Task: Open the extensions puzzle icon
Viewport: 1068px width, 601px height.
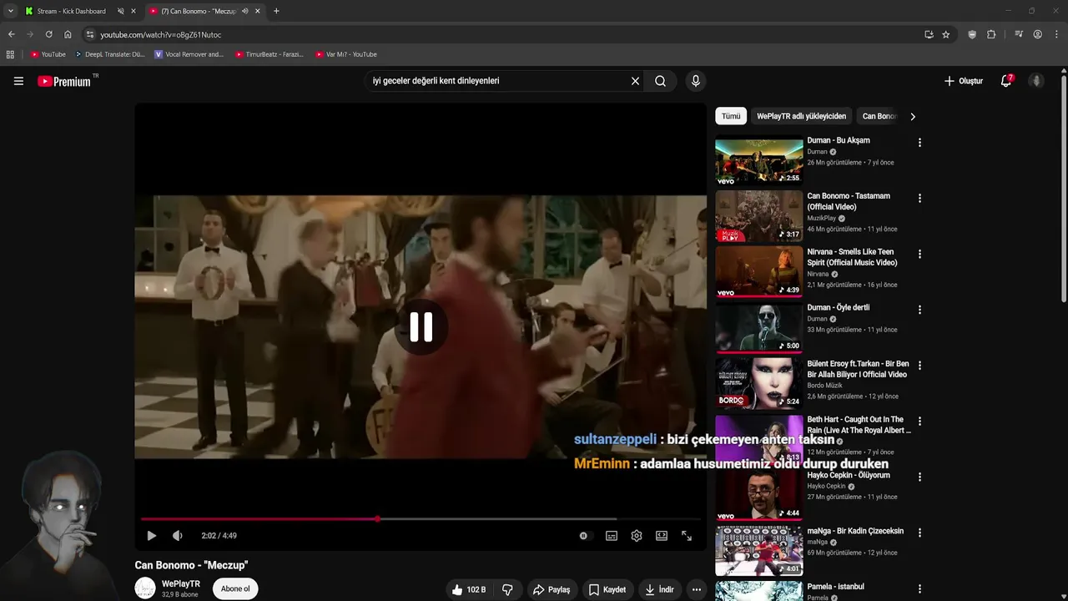Action: tap(991, 34)
